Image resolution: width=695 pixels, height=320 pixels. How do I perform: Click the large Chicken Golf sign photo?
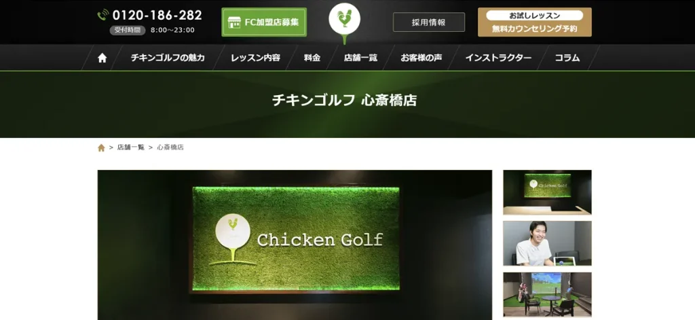point(295,245)
